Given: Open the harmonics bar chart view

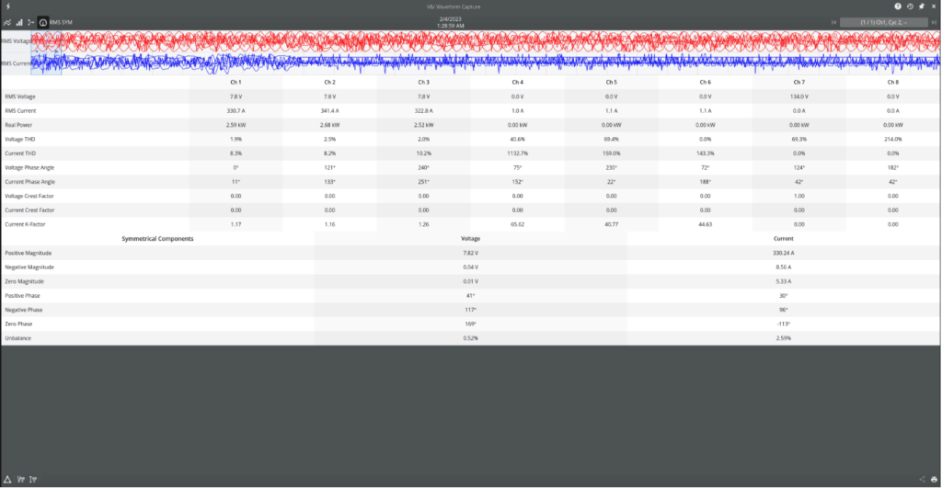Looking at the screenshot, I should (19, 22).
